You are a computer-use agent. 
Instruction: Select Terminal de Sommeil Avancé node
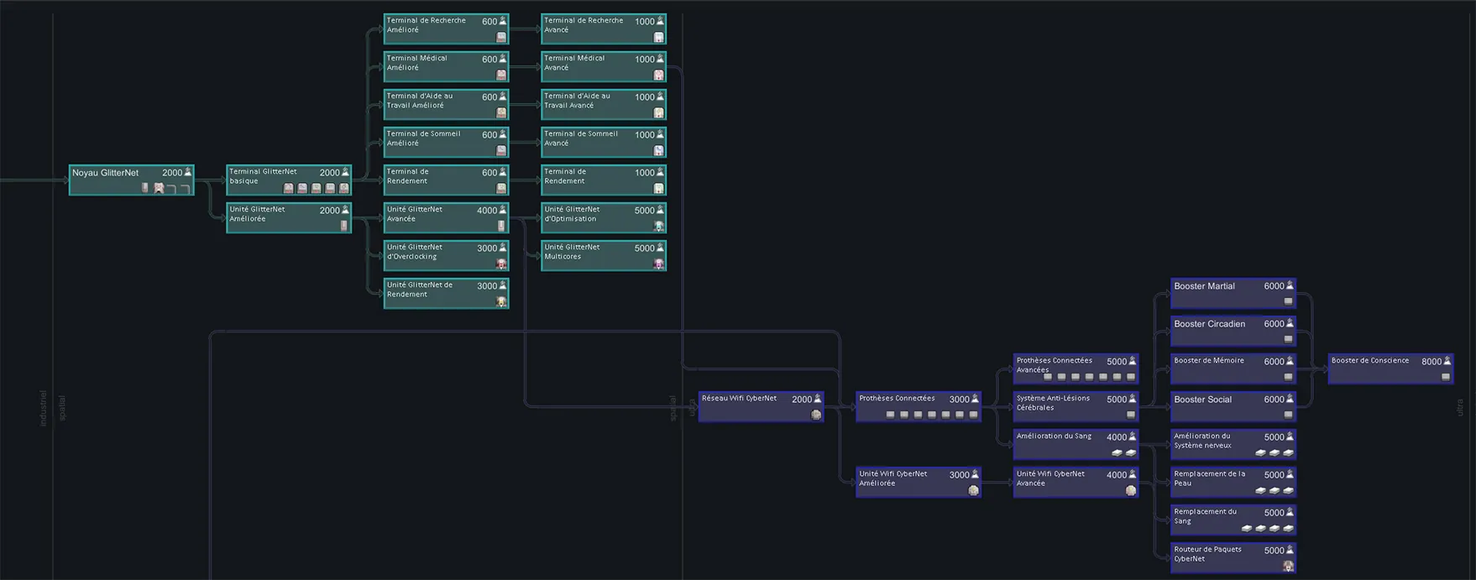[x=603, y=142]
